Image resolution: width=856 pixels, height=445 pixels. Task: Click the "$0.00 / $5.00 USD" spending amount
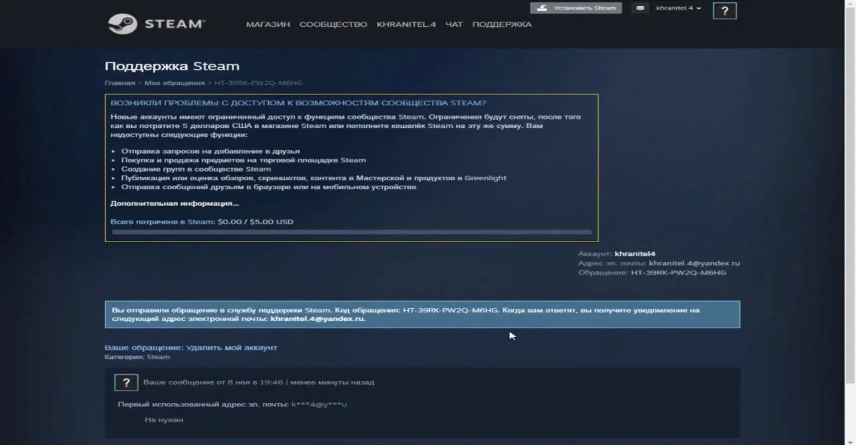coord(256,222)
